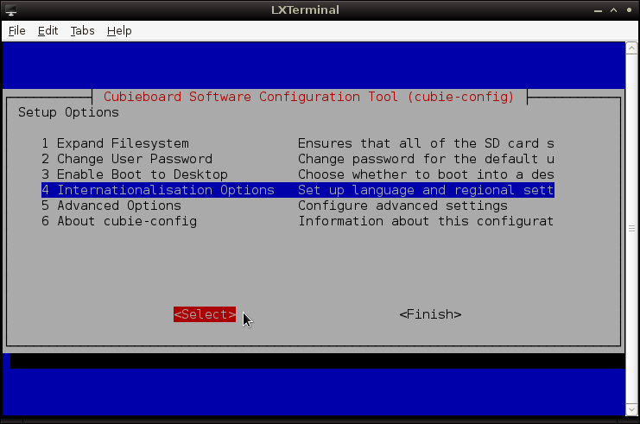Open the Help menu
This screenshot has width=640, height=424.
pyautogui.click(x=119, y=30)
